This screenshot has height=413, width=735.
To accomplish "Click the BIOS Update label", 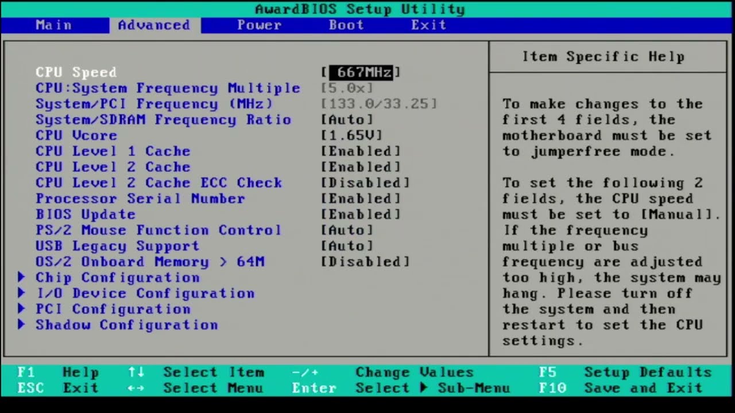I will pyautogui.click(x=86, y=215).
